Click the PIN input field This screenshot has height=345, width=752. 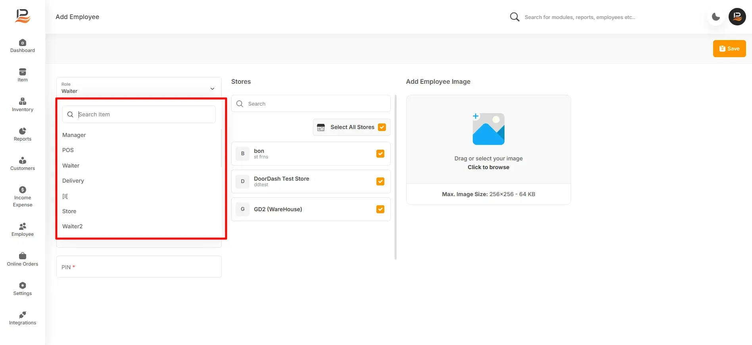139,267
